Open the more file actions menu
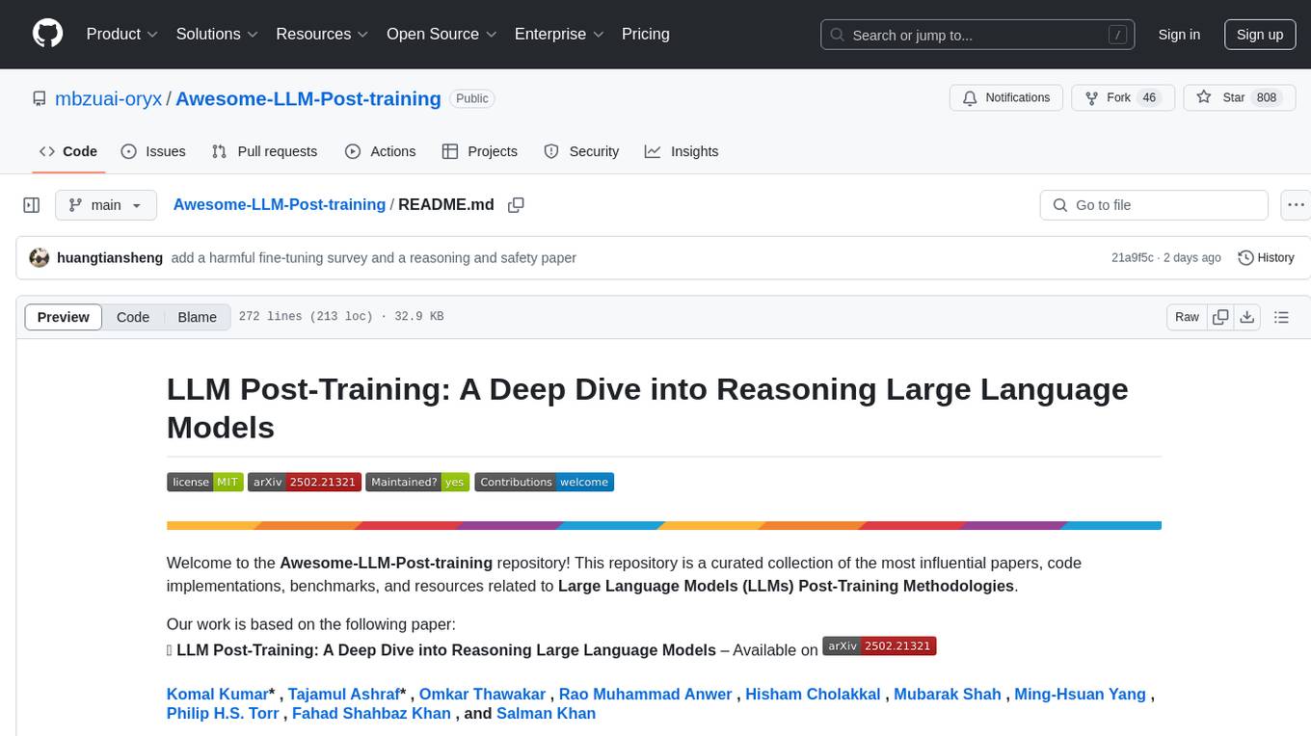 pos(1296,205)
